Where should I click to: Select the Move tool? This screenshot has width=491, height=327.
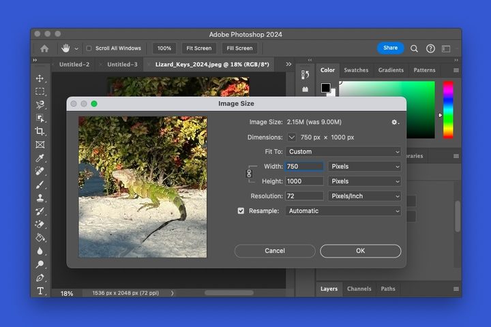(x=40, y=78)
